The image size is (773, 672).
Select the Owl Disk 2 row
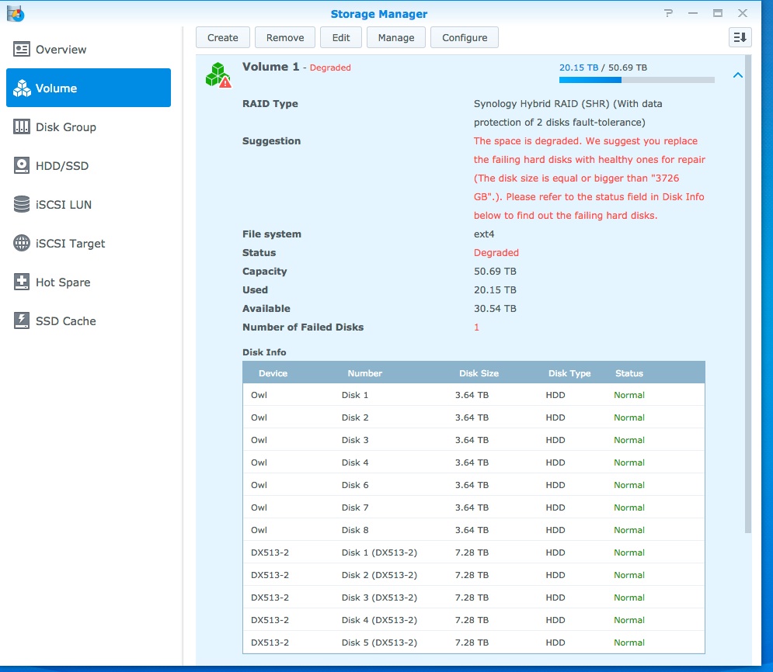(x=474, y=417)
